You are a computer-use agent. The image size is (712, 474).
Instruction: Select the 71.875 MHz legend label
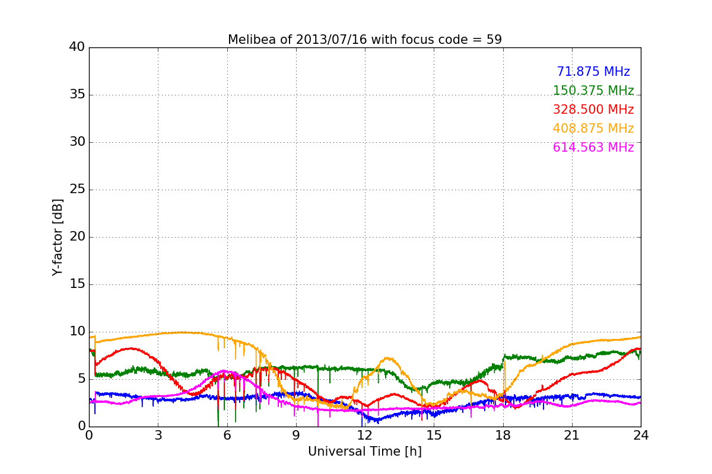coord(593,72)
